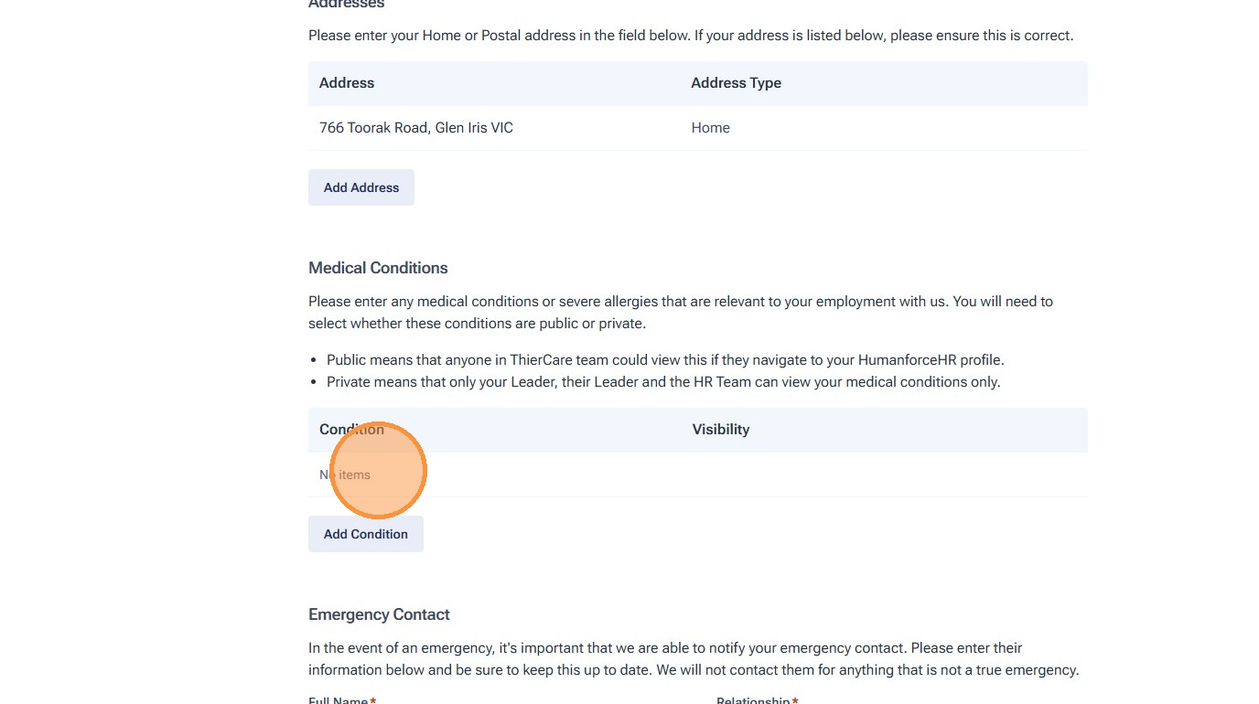Click the Public visibility explanation bullet

pos(665,360)
